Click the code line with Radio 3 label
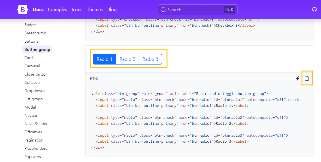321x162 pixels. pos(172,141)
